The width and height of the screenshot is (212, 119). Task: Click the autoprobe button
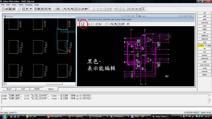(x=204, y=58)
